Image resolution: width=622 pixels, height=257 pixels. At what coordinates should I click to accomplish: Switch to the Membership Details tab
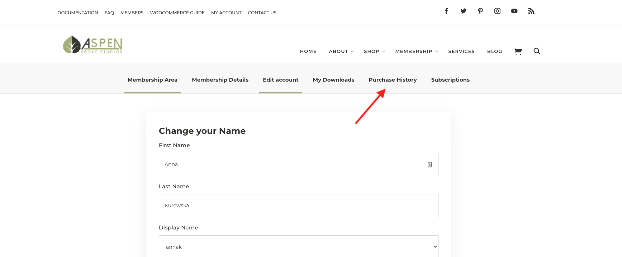click(220, 80)
